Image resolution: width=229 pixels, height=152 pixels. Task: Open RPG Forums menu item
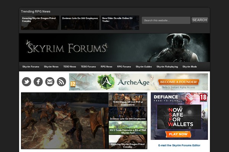tap(124, 66)
